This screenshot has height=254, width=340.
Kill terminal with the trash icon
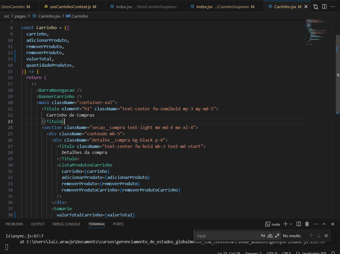click(x=307, y=224)
